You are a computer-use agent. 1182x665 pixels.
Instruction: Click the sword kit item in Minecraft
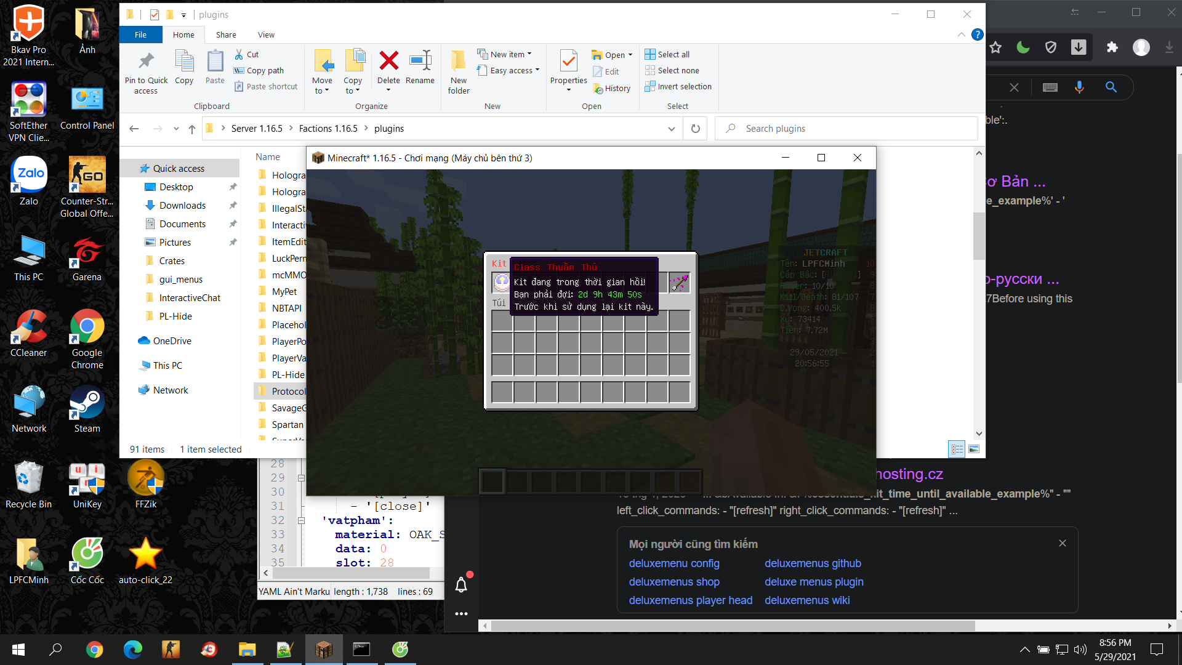(679, 283)
